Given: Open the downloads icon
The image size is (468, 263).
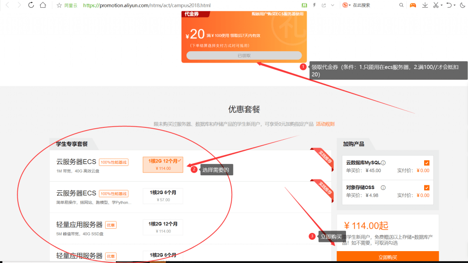Looking at the screenshot, I should tap(425, 5).
